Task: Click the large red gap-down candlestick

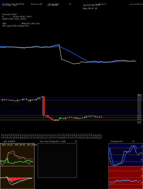Action: [x=43, y=106]
